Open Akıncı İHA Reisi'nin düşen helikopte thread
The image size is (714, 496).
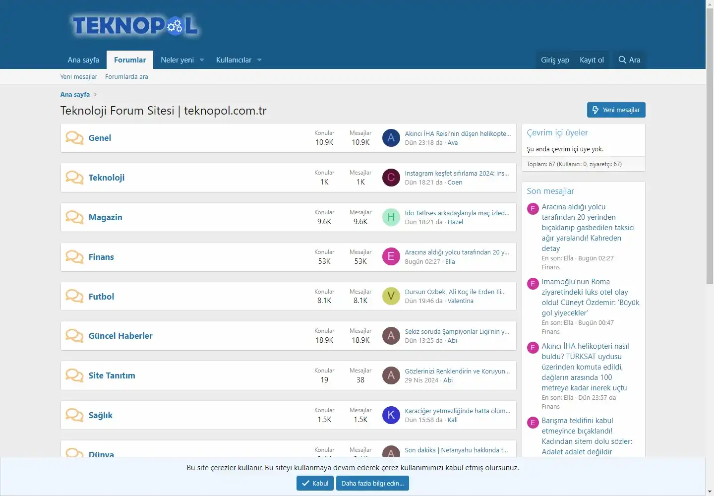(x=458, y=133)
